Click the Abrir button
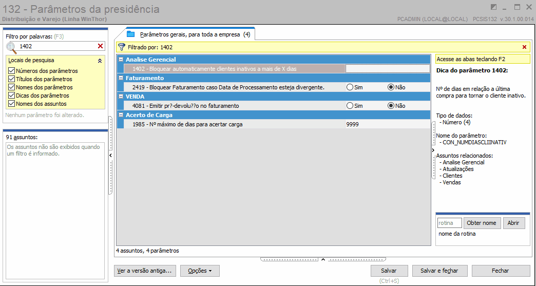The image size is (536, 286). [x=513, y=223]
